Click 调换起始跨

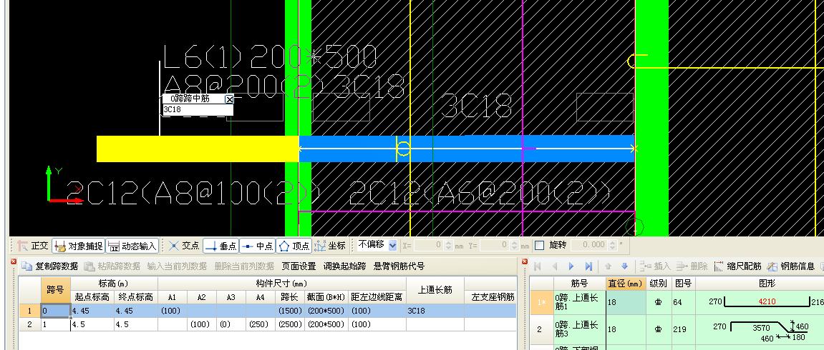pos(344,266)
